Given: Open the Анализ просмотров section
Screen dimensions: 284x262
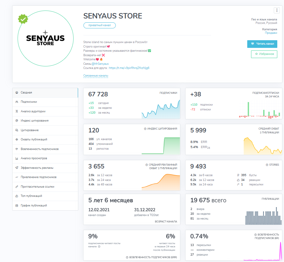Looking at the screenshot, I should click(x=45, y=159).
